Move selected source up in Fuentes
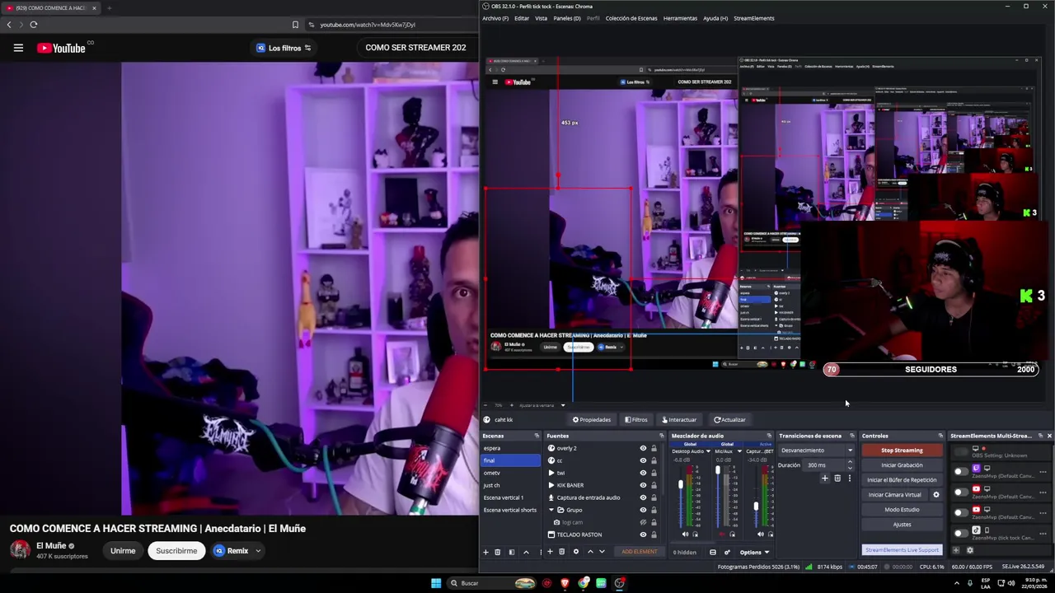The width and height of the screenshot is (1055, 593). point(590,552)
